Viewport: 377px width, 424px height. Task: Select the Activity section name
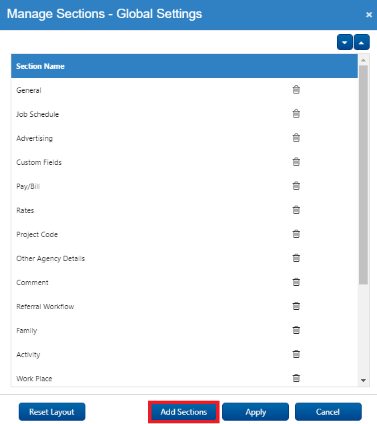coord(28,355)
